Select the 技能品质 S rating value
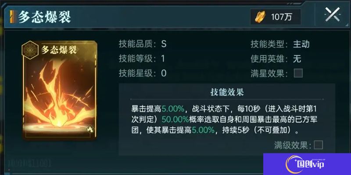Image resolution: width=351 pixels, height=175 pixels. [x=164, y=44]
